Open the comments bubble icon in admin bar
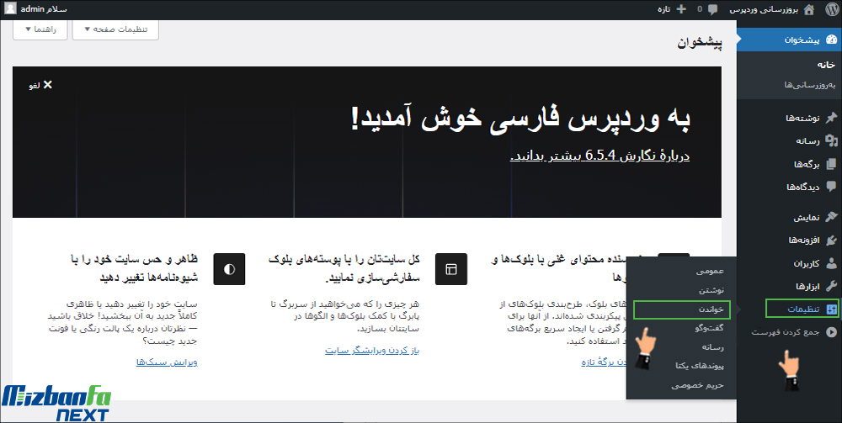Screen dimensions: 842x423 coord(712,9)
